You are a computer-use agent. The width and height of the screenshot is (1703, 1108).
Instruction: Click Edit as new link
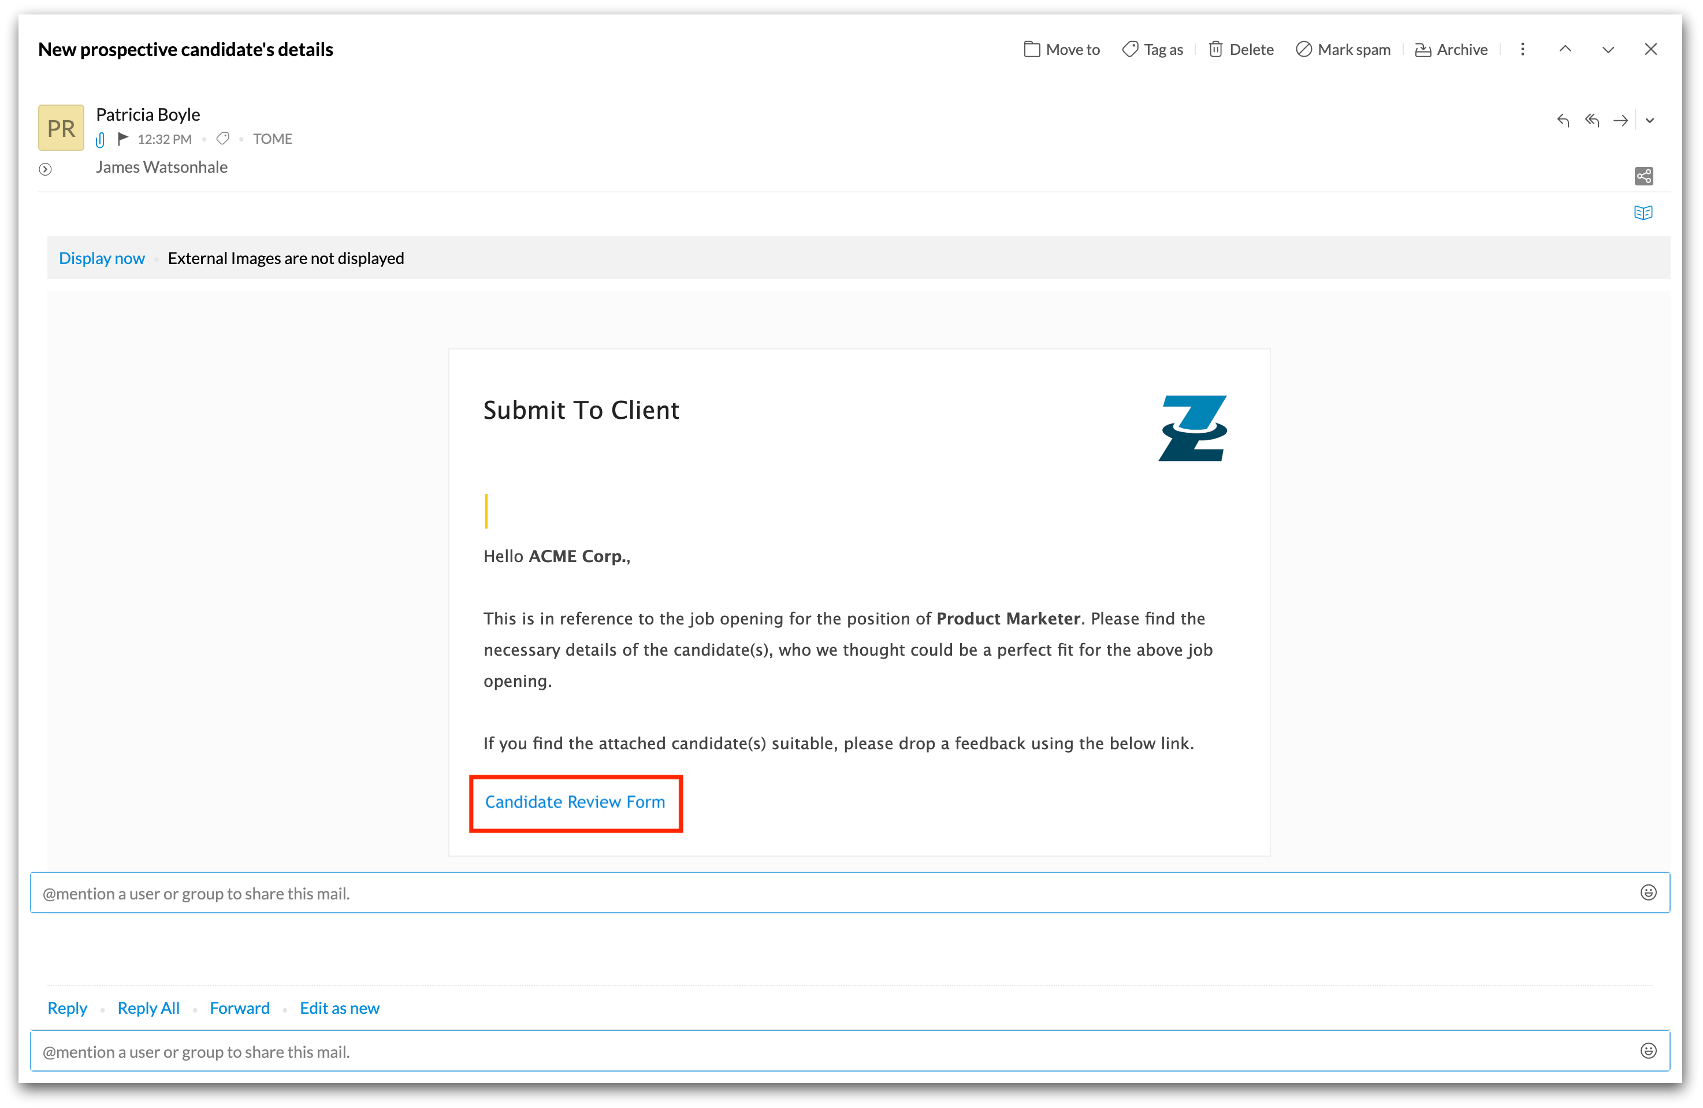339,1008
